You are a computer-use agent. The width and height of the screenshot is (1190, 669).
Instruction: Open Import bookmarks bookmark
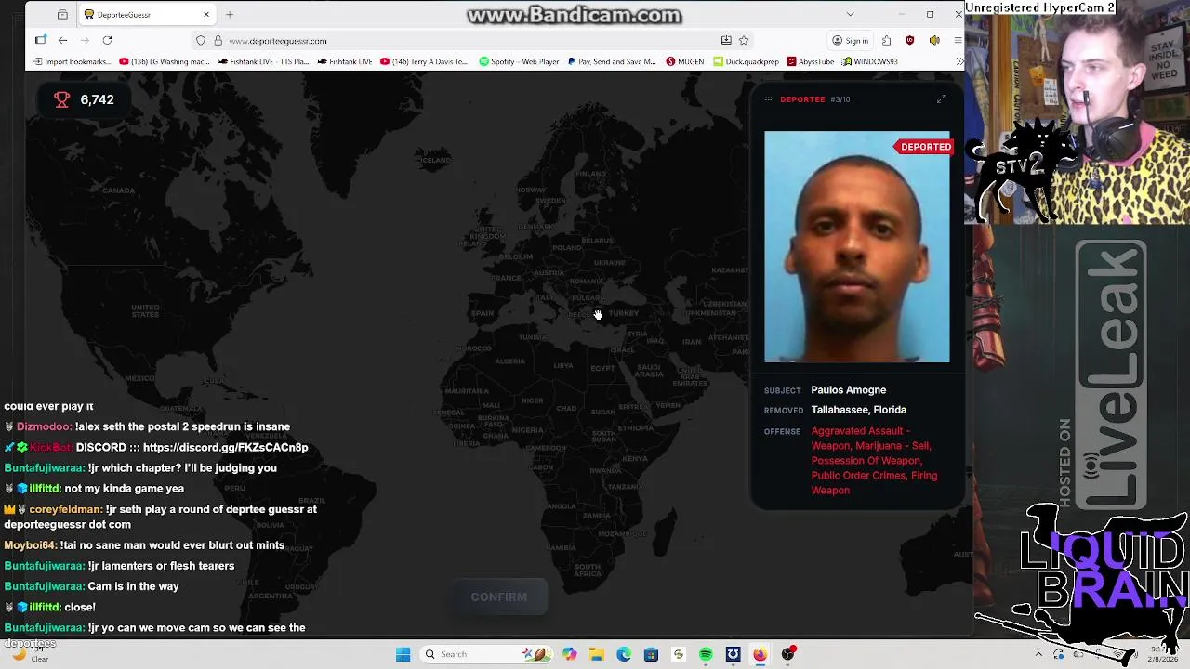click(71, 61)
